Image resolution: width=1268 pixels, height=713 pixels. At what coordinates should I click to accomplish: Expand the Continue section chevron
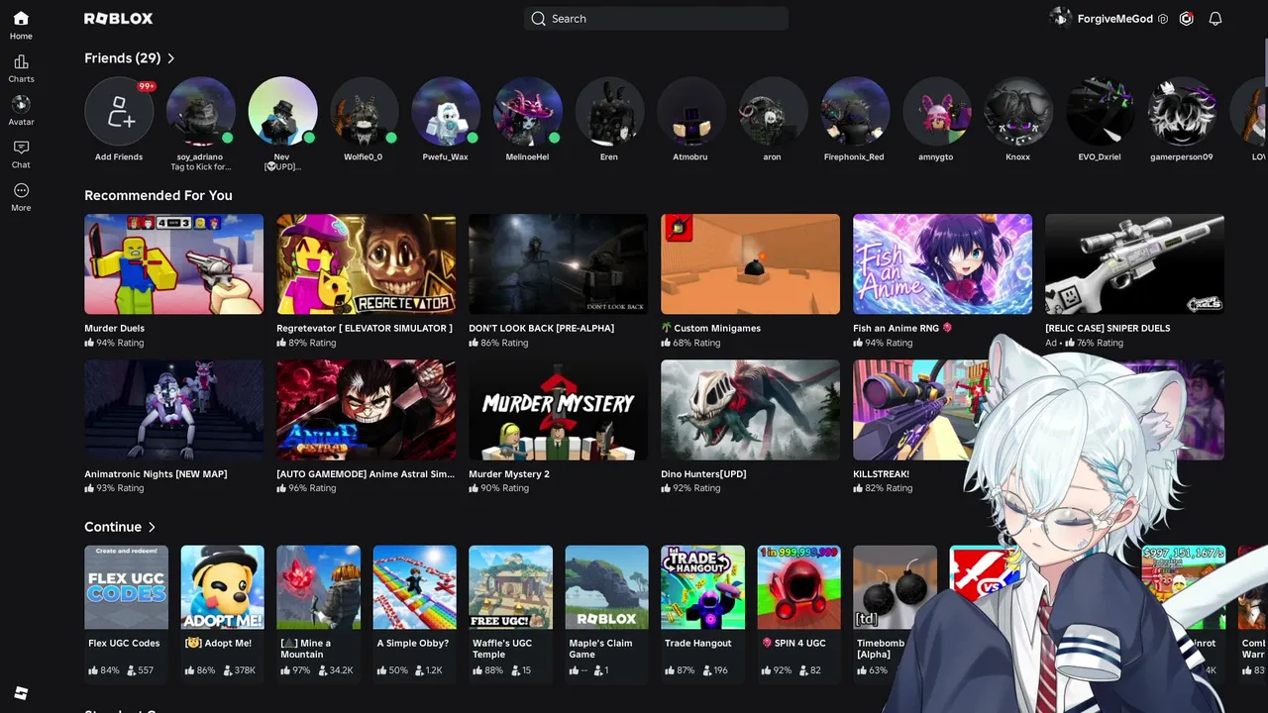(x=152, y=527)
